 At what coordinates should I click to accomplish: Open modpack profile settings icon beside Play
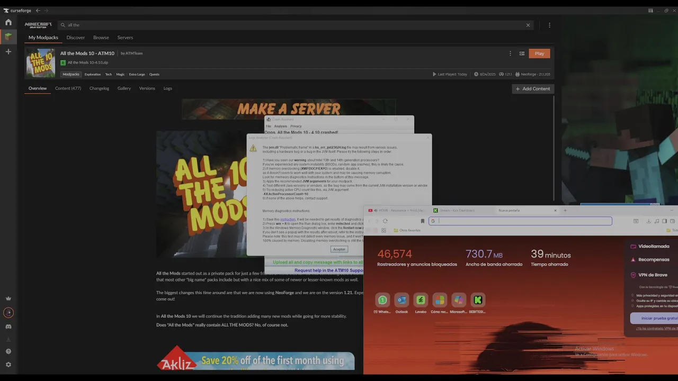(x=522, y=53)
